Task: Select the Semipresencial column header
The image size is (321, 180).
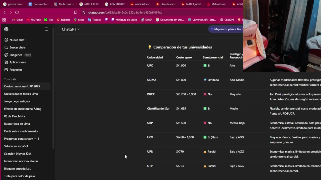Action: [213, 57]
